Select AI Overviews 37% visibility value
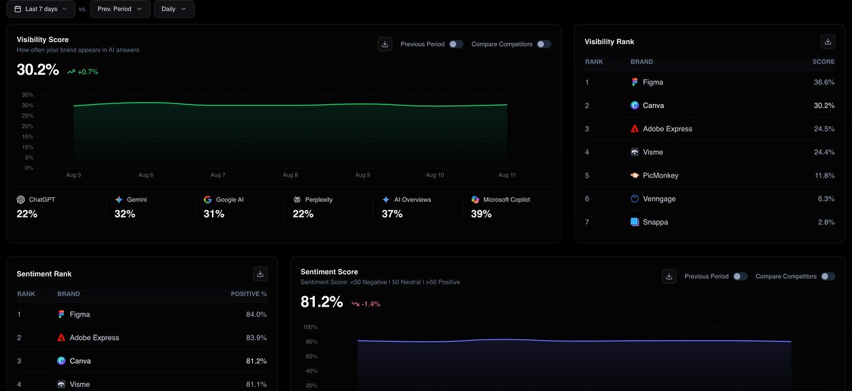Screen dimensions: 852x391 (392, 214)
